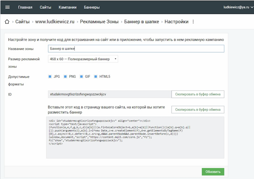Click the Название зоны label
Screen dimensions: 254x179
[21, 49]
